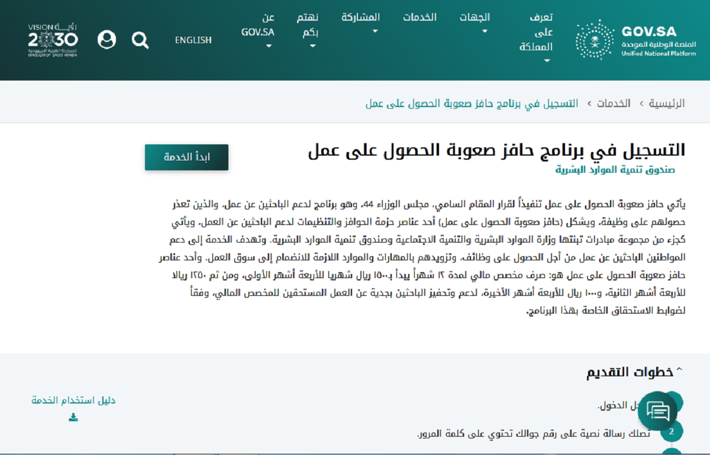Viewport: 710px width, 455px height.
Task: Collapse the خطوات التقديم section
Action: [634, 373]
